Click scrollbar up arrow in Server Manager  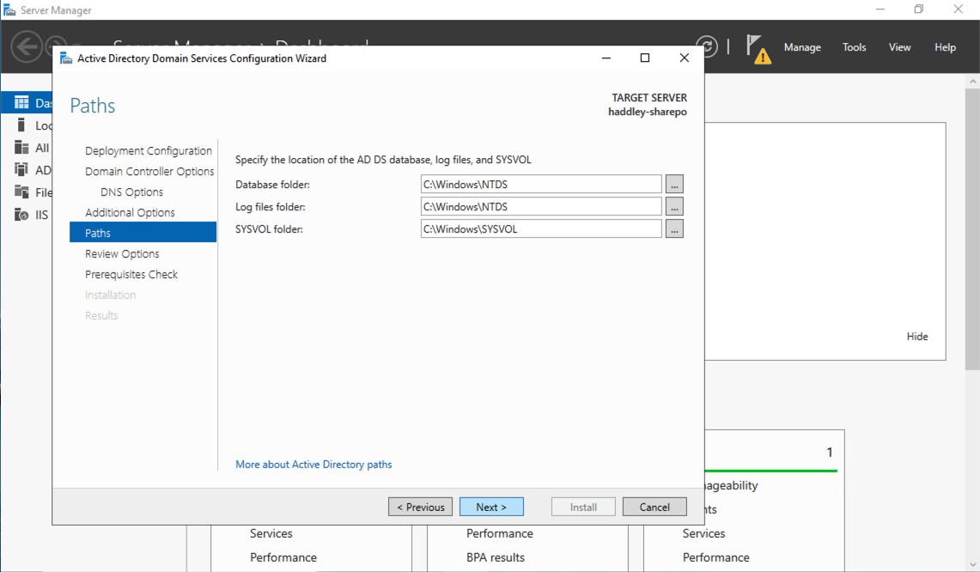[x=972, y=82]
